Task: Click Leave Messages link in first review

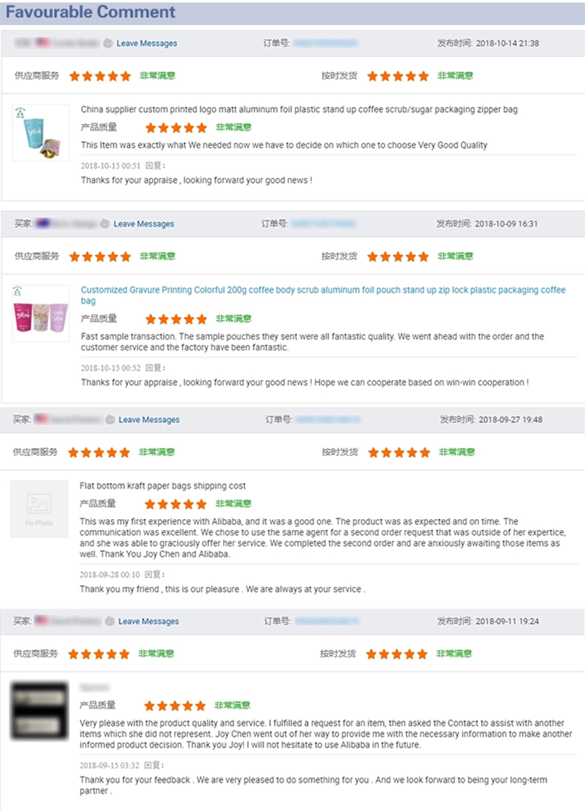Action: (x=147, y=44)
